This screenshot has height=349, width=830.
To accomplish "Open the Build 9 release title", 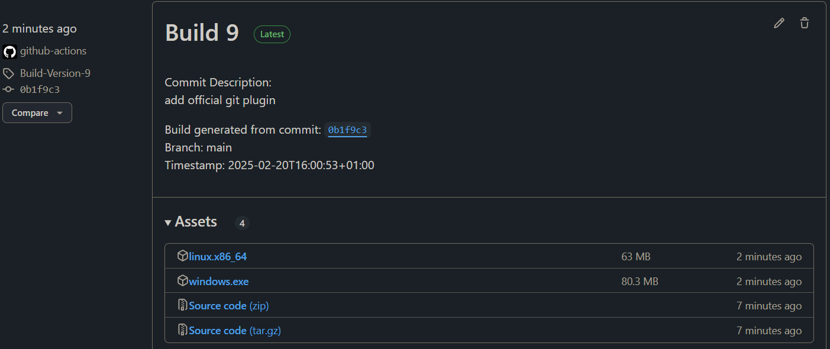I will click(202, 33).
